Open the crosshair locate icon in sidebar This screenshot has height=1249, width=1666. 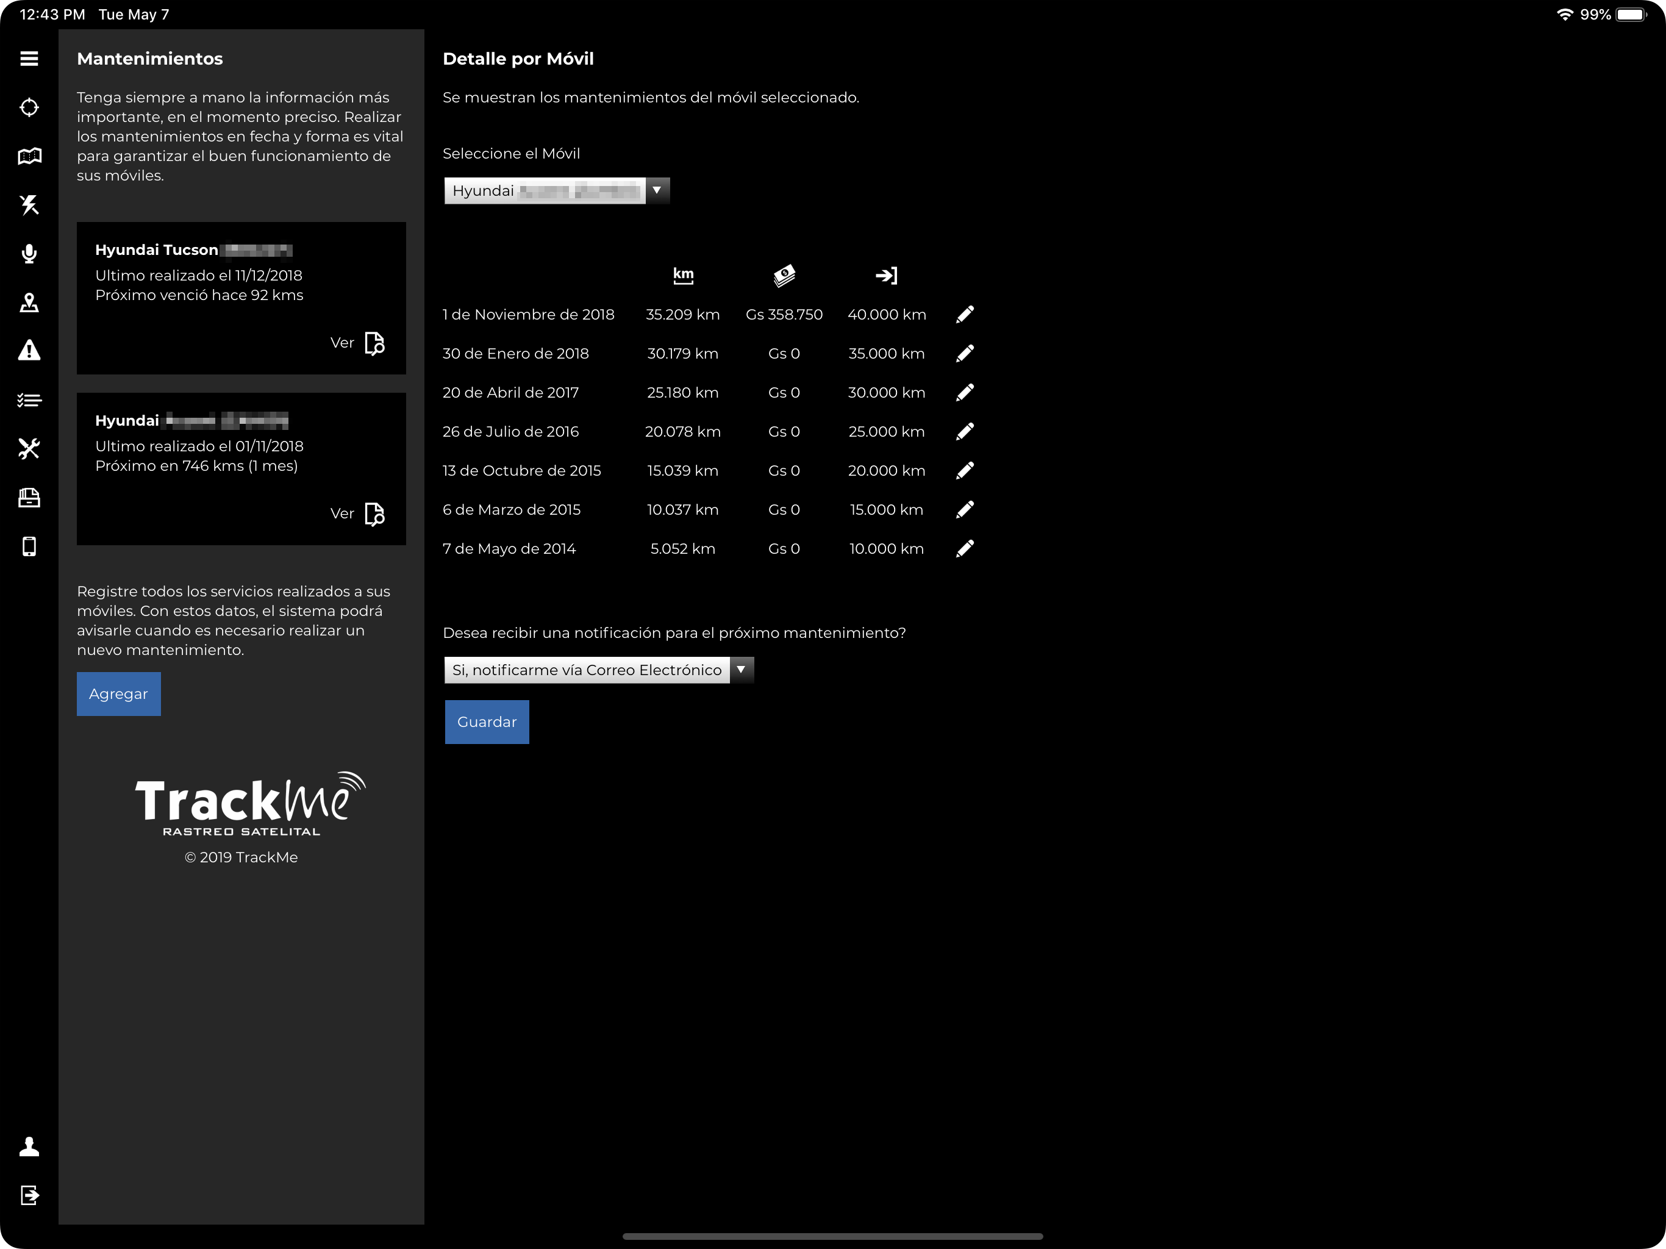tap(29, 108)
